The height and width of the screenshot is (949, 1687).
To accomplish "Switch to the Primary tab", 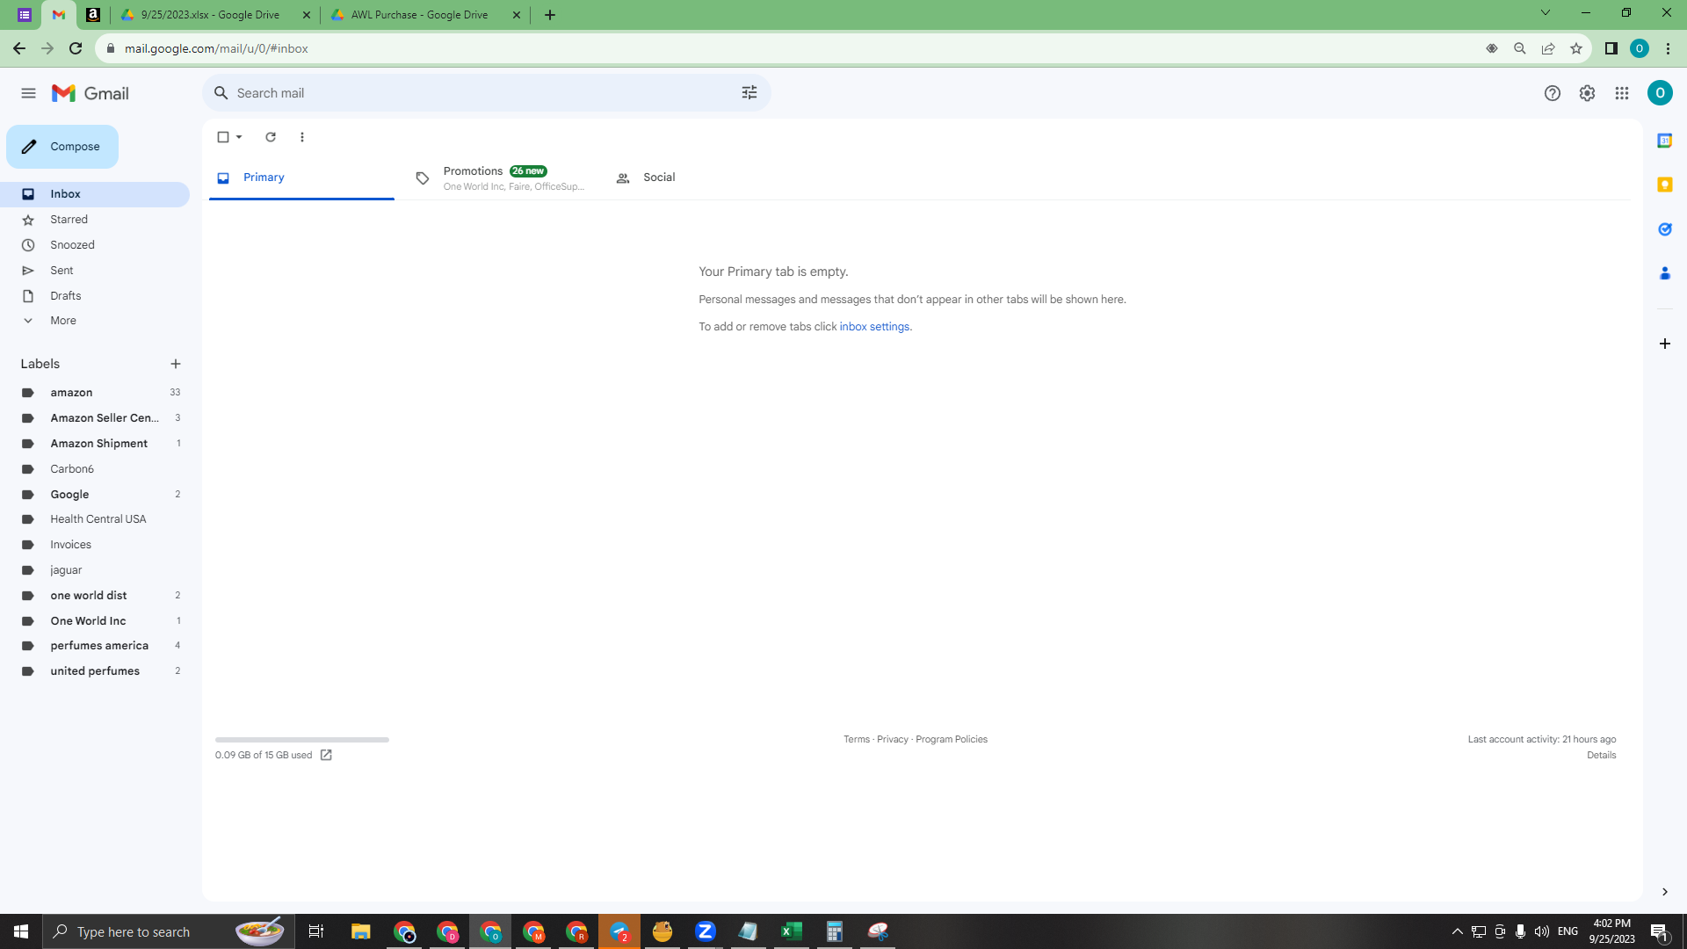I will 301,177.
